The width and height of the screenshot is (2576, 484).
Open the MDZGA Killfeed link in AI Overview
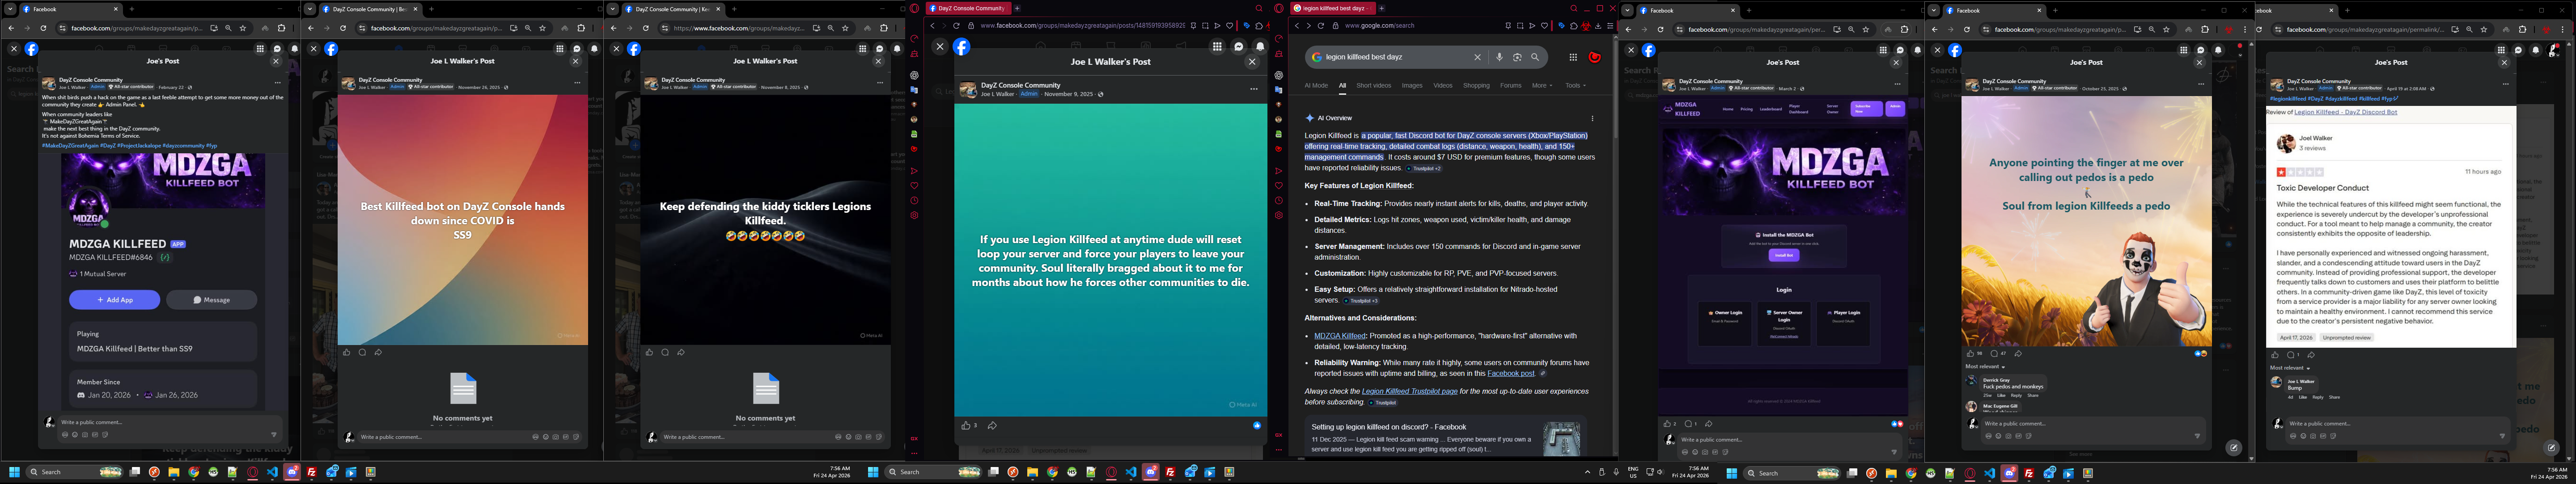[1340, 336]
